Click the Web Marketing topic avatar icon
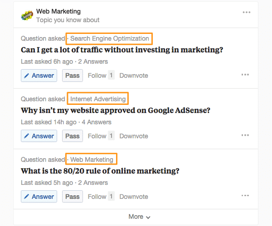Image resolution: width=272 pixels, height=226 pixels. 27,15
